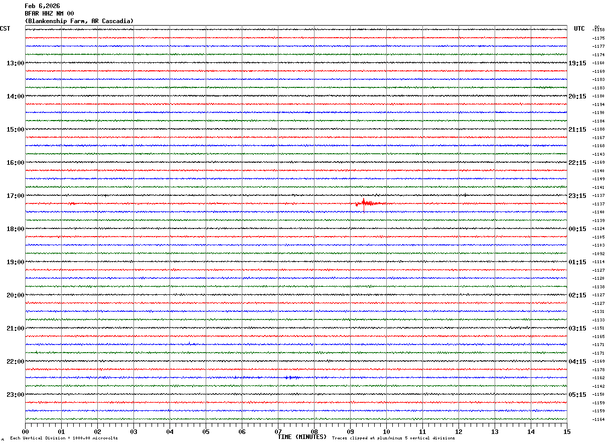Select the 05:15 UTC time label
Screen dimensions: 607x445
click(x=577, y=395)
